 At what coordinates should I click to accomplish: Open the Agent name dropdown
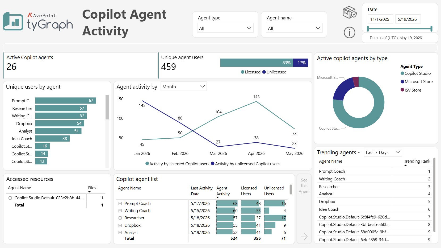point(294,28)
